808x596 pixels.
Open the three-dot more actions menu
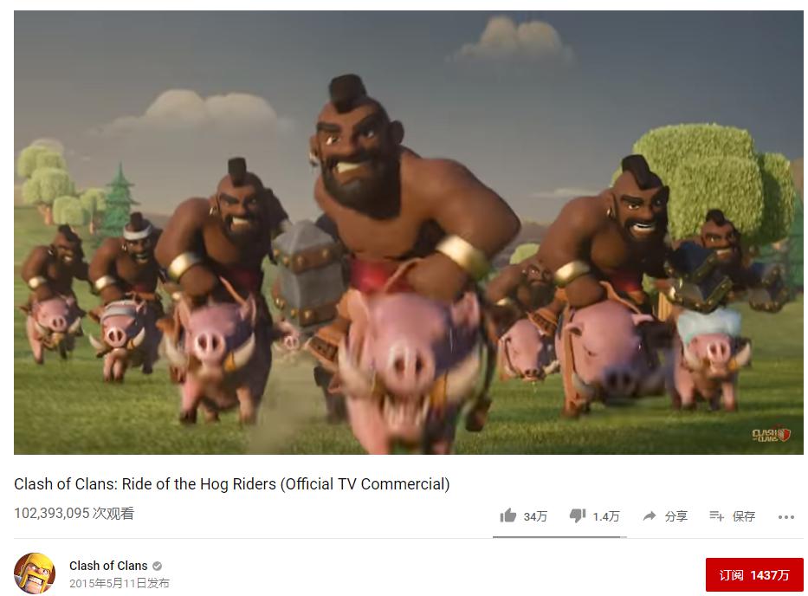pos(786,516)
